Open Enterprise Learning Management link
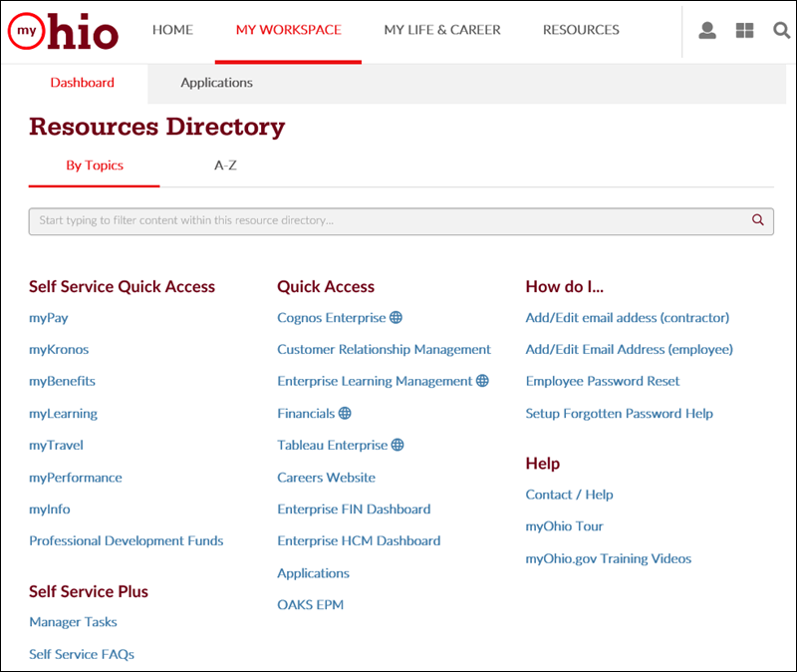This screenshot has height=672, width=797. [375, 381]
